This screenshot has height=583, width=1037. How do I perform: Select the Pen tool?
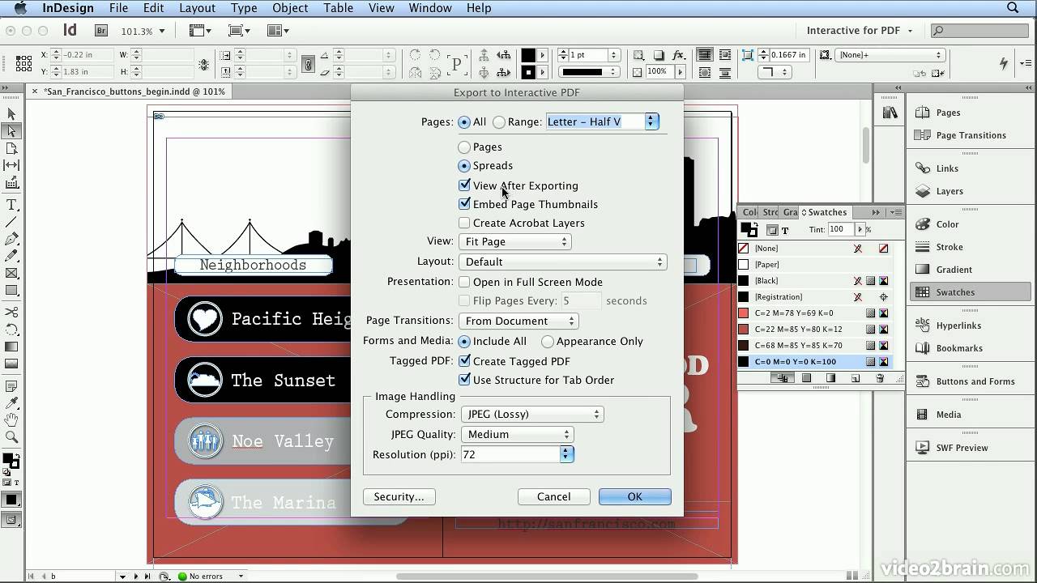[11, 239]
